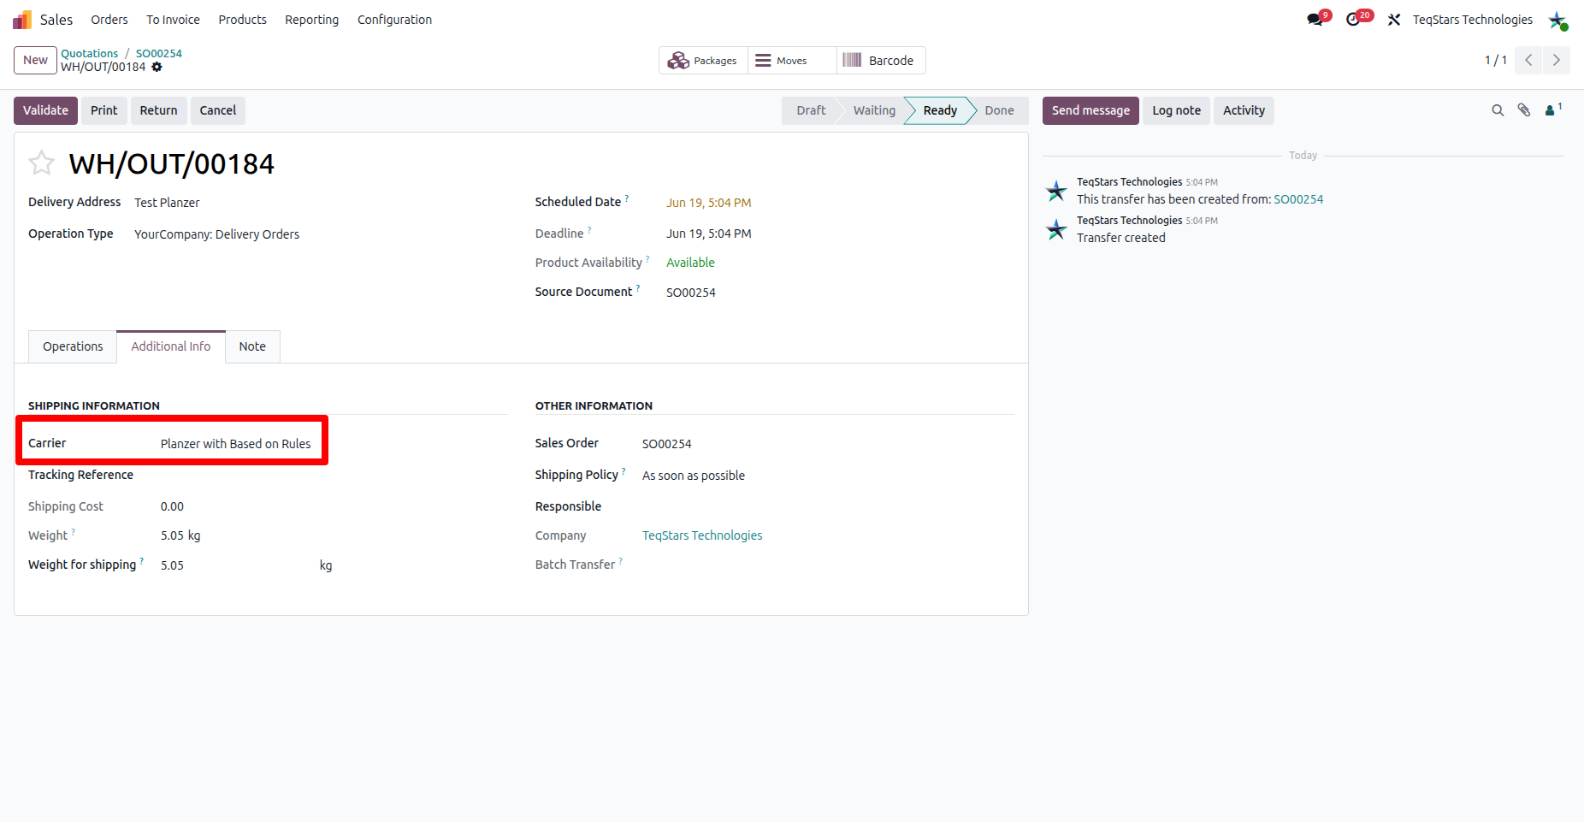Screen dimensions: 1584x822
Task: Show followers via person icon
Action: (1553, 109)
